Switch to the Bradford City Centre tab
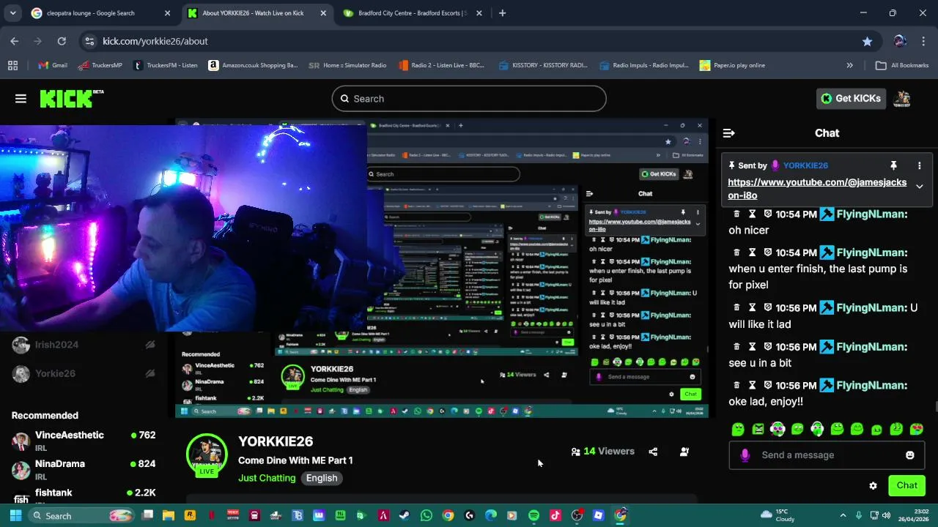938x527 pixels. click(412, 13)
